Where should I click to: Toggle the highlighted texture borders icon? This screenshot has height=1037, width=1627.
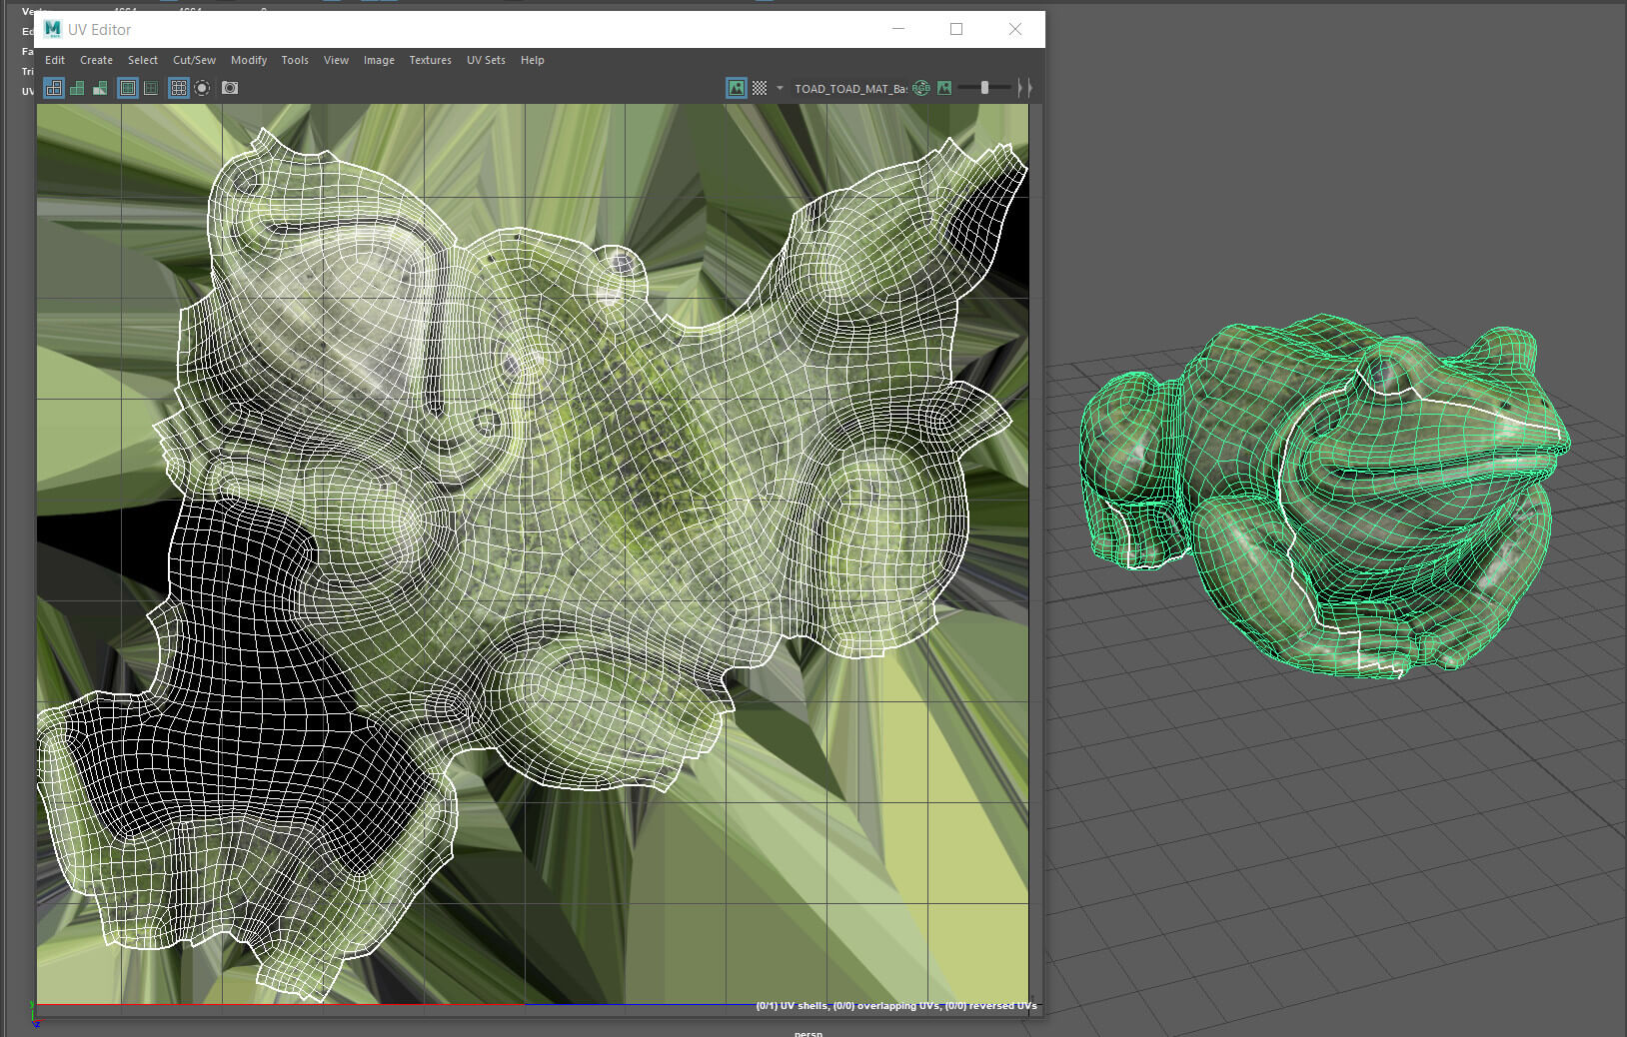pyautogui.click(x=128, y=88)
